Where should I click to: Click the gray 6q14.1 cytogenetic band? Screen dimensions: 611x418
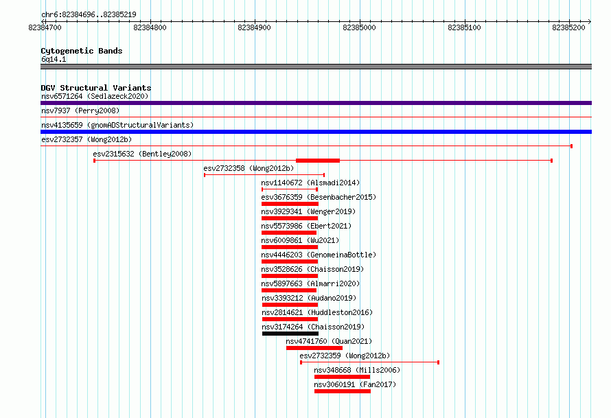316,67
